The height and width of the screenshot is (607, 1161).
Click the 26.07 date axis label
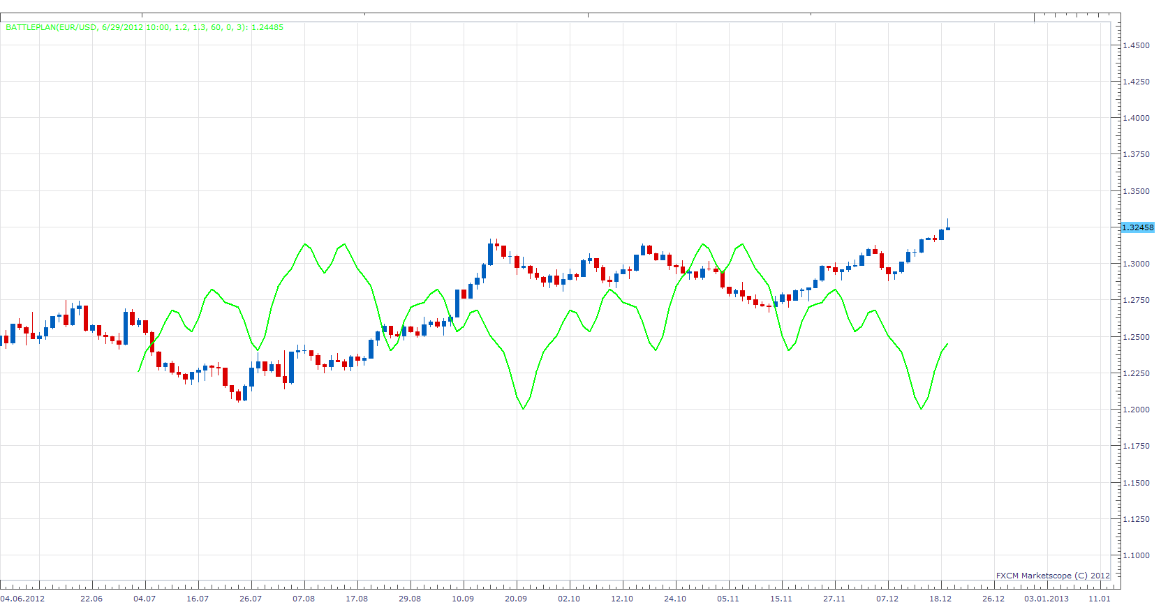[251, 599]
